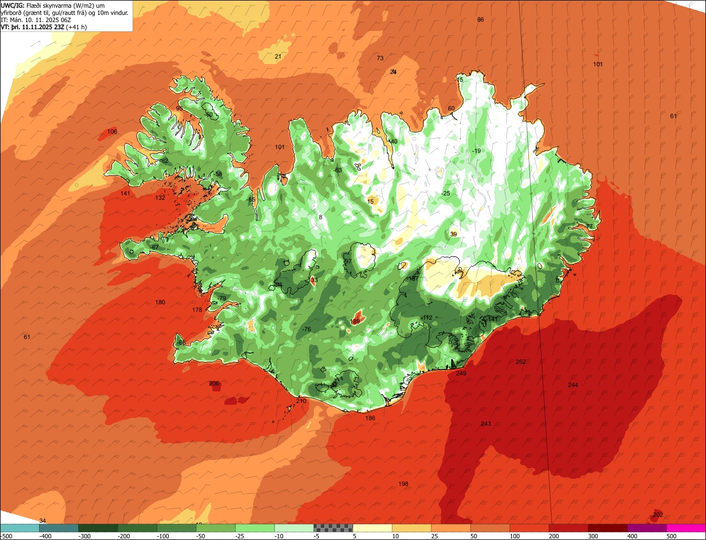This screenshot has width=706, height=540.
Task: Click the pale yellow 5 to 10 swatch
Action: pyautogui.click(x=372, y=528)
